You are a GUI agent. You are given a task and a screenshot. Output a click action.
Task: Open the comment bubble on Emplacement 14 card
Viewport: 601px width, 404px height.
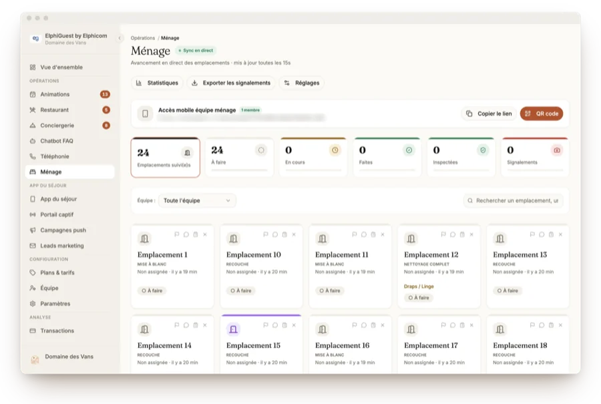pyautogui.click(x=186, y=325)
